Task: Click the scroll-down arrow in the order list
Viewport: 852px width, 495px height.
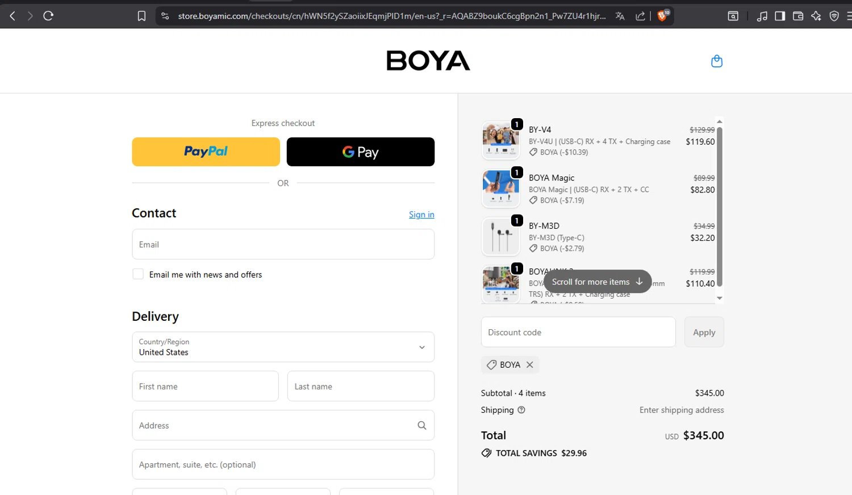Action: click(x=720, y=298)
